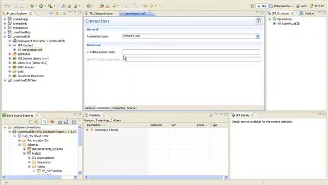Switch to the Source editor tab
The image size is (328, 185).
131,108
